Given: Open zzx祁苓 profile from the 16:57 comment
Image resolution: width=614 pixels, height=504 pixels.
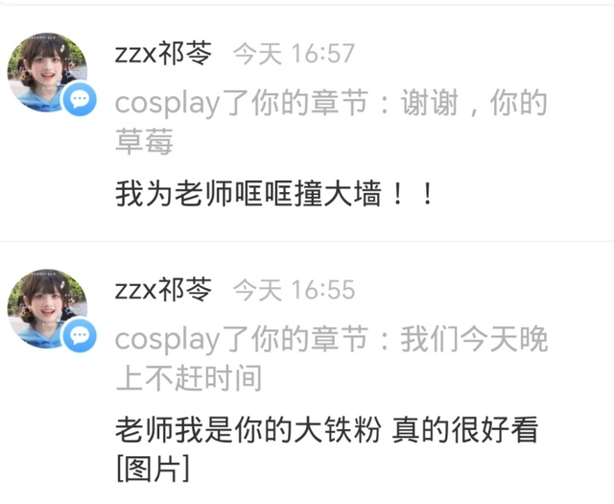Looking at the screenshot, I should click(x=163, y=54).
